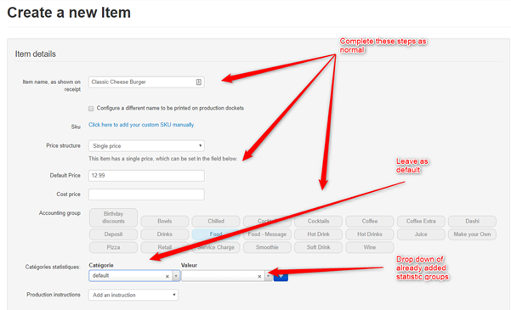This screenshot has width=511, height=310.
Task: Choose the singular Hot Drink accounting group
Action: [318, 234]
